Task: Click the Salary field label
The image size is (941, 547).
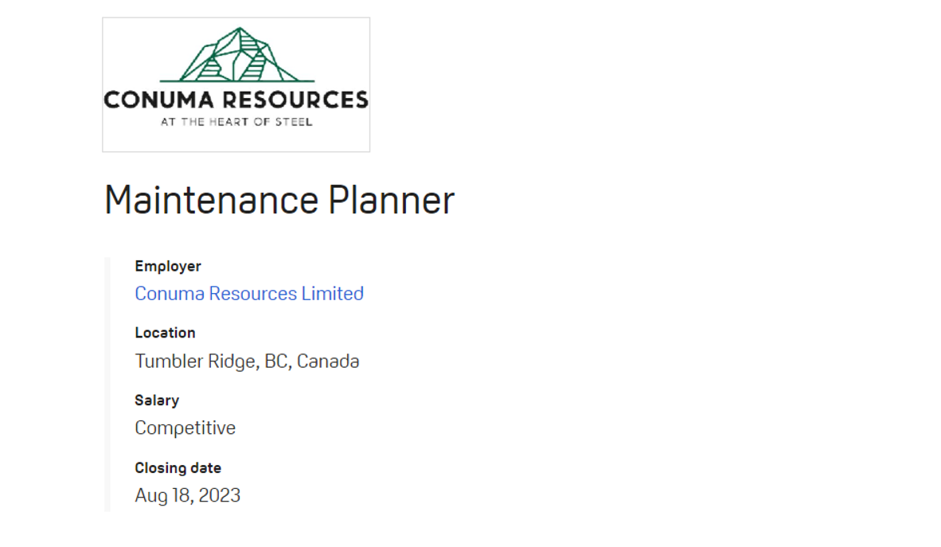Action: [x=157, y=400]
